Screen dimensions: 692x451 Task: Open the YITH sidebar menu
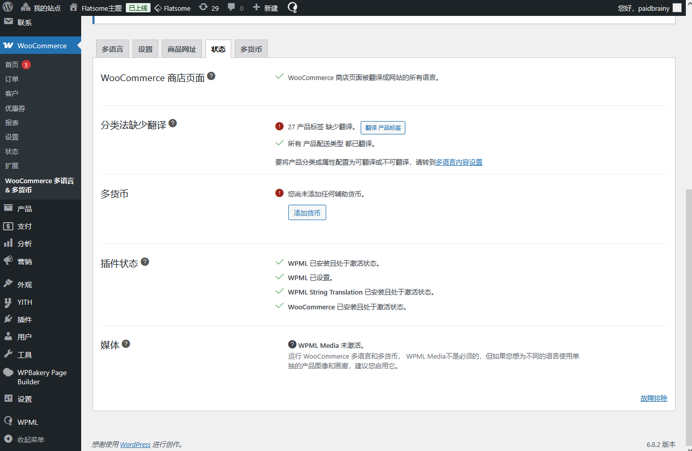pyautogui.click(x=41, y=302)
